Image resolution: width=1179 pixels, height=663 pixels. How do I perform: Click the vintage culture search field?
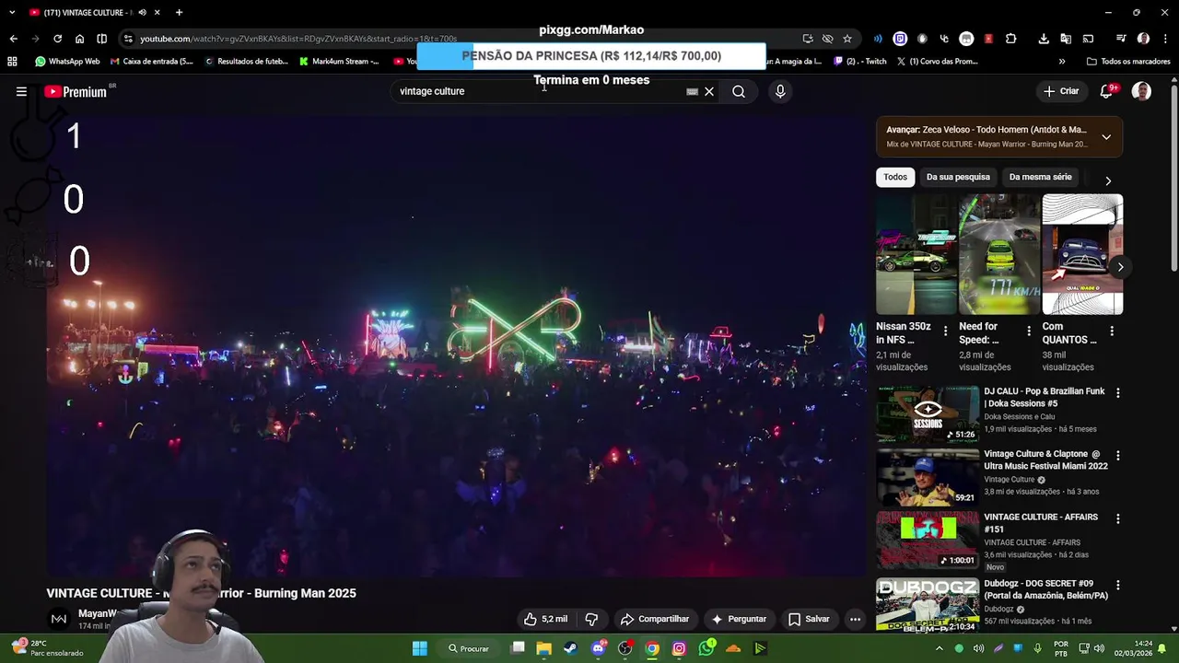point(539,91)
